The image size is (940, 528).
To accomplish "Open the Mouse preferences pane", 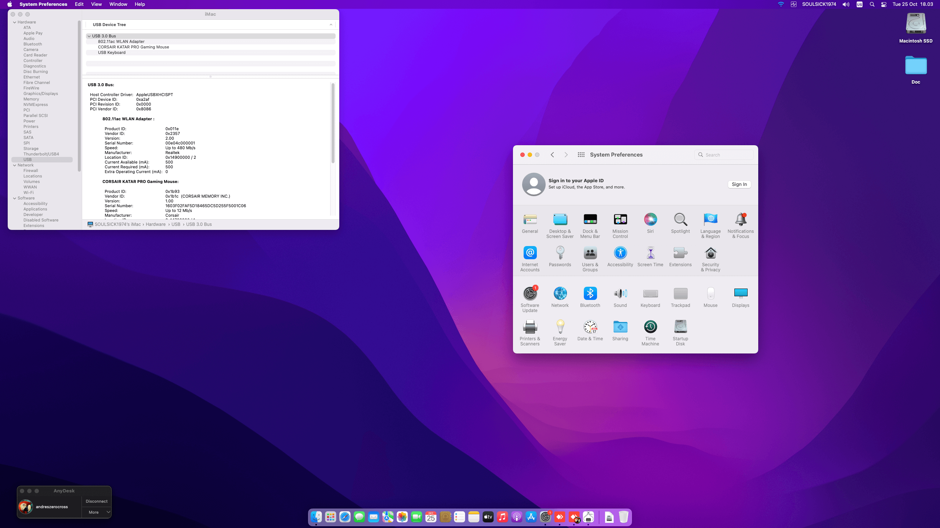I will pos(711,297).
